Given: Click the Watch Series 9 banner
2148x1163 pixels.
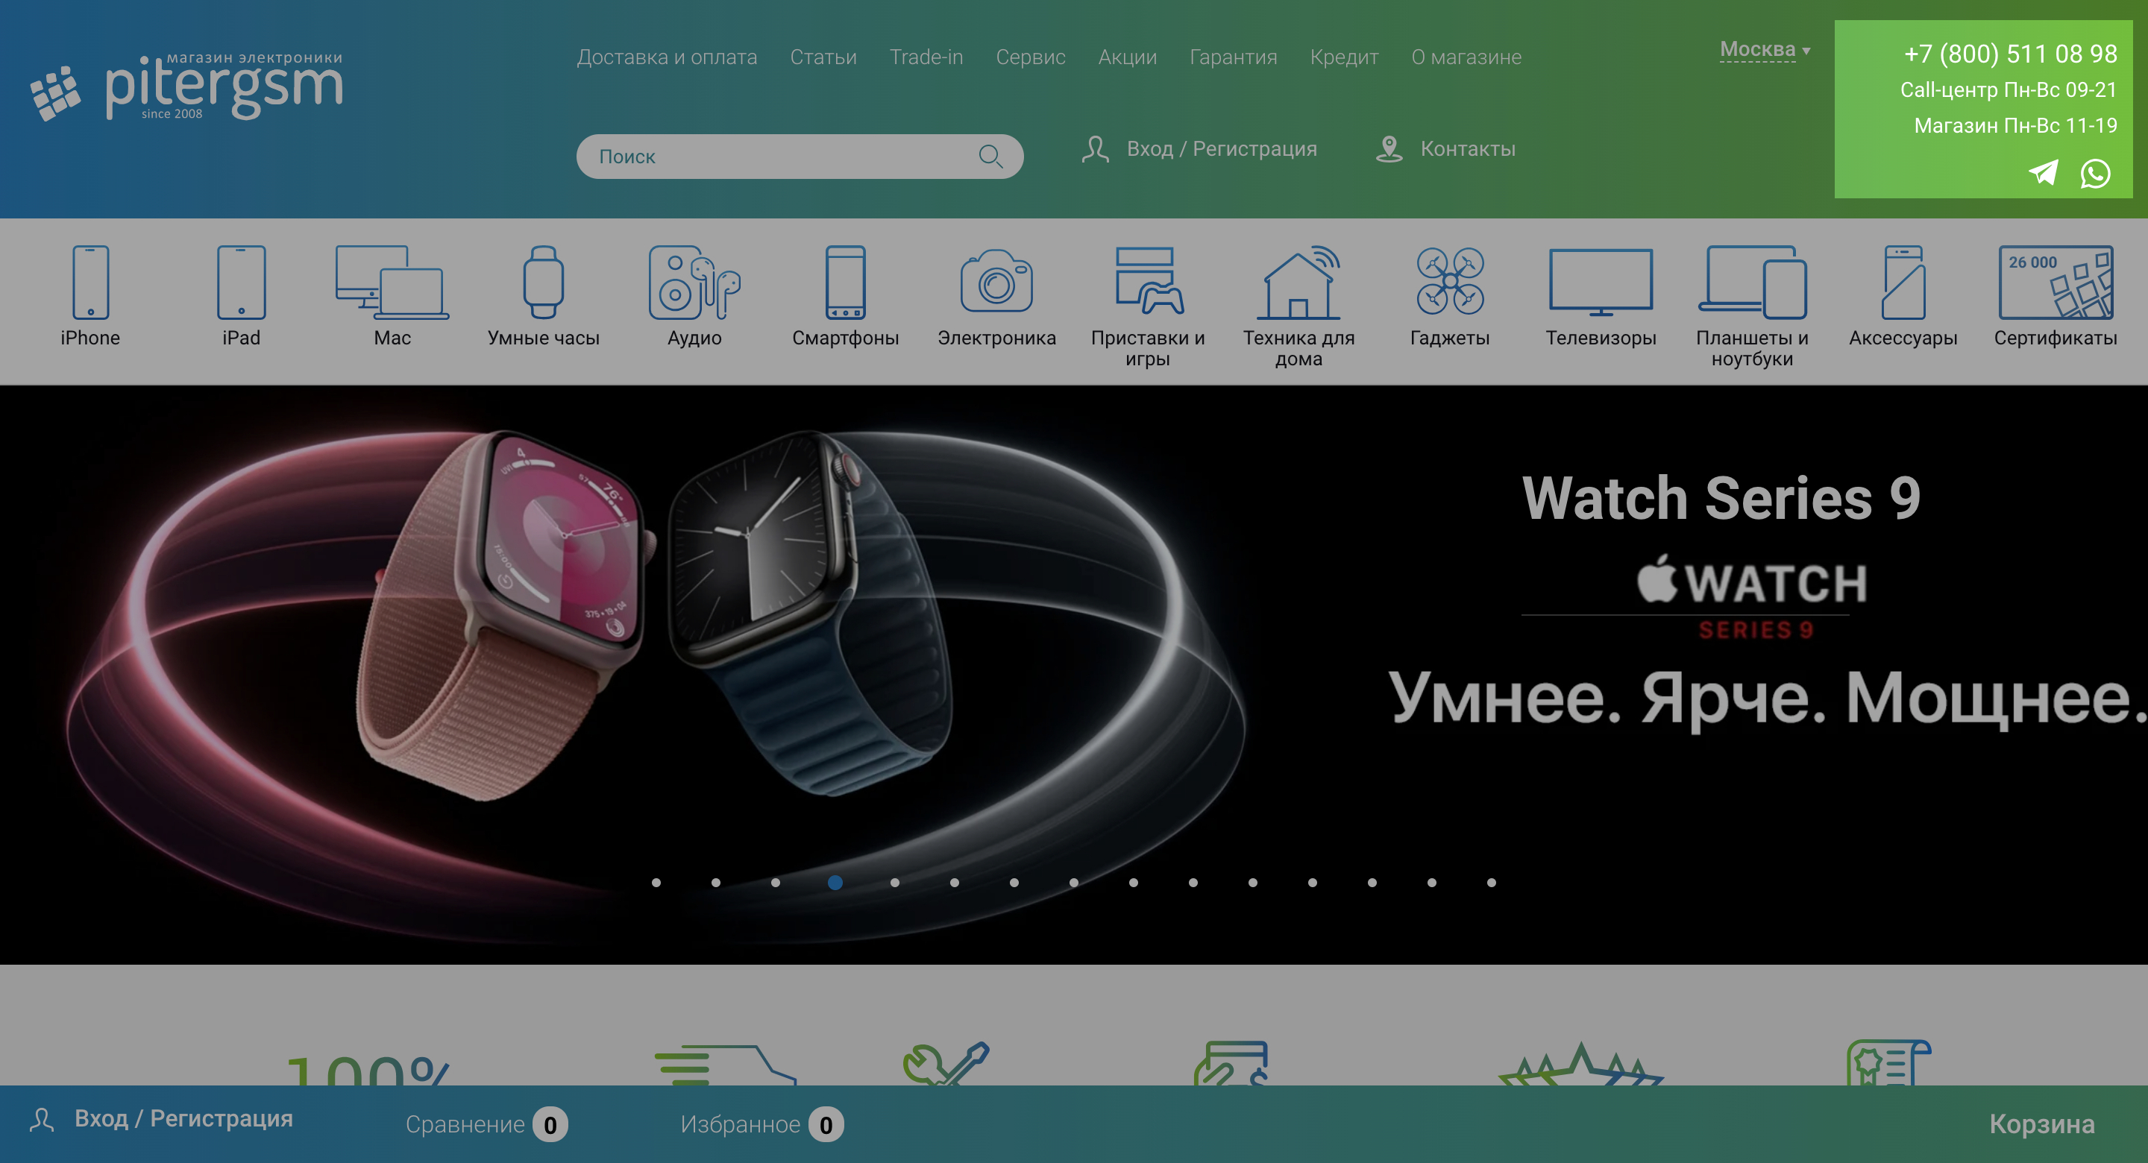Looking at the screenshot, I should (x=1074, y=674).
